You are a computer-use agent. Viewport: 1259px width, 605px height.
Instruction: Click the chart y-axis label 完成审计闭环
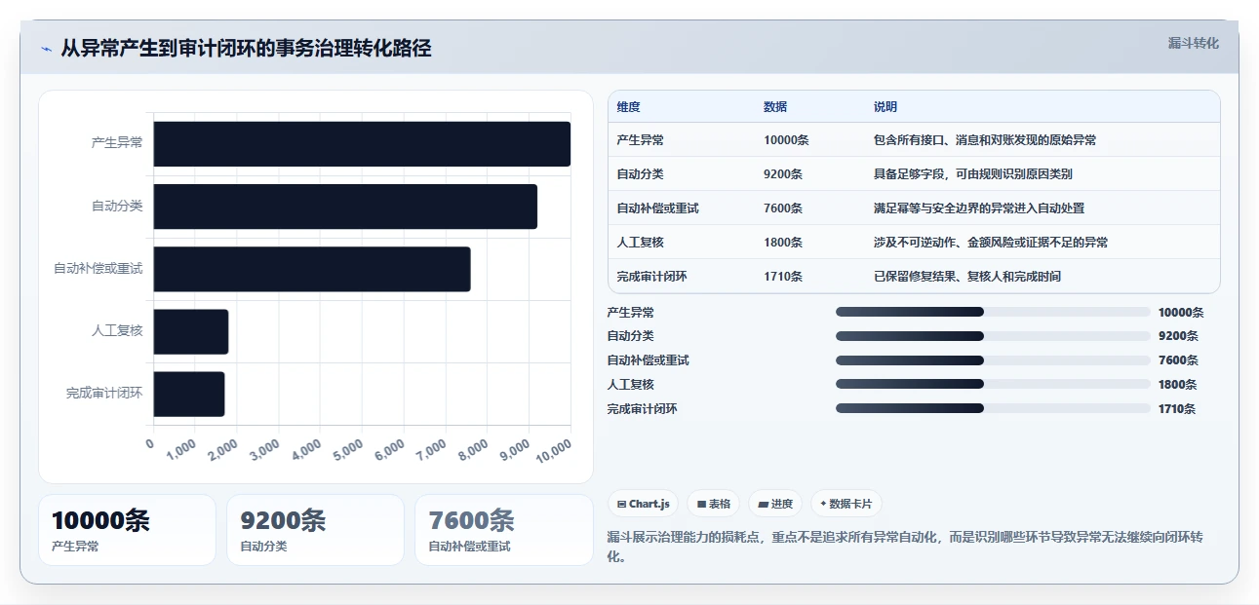coord(104,394)
